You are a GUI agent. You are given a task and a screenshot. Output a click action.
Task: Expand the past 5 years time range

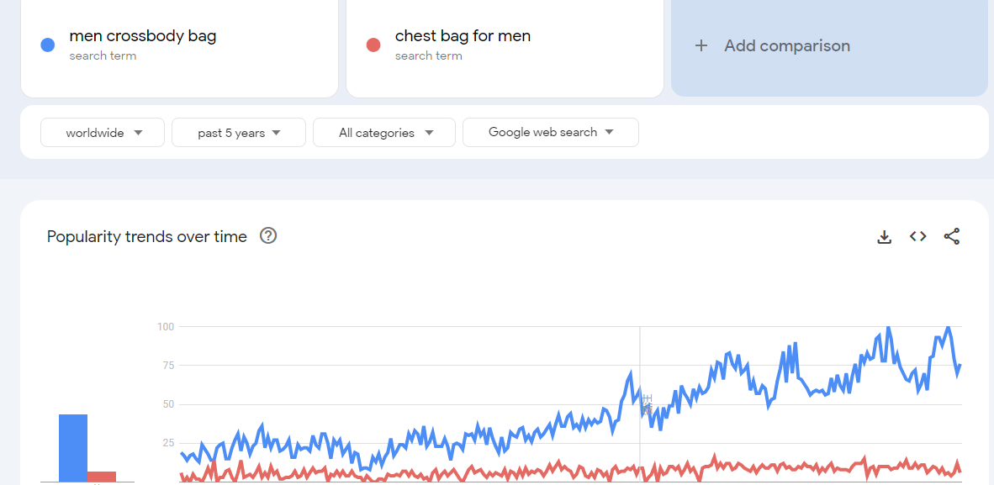[x=239, y=133]
